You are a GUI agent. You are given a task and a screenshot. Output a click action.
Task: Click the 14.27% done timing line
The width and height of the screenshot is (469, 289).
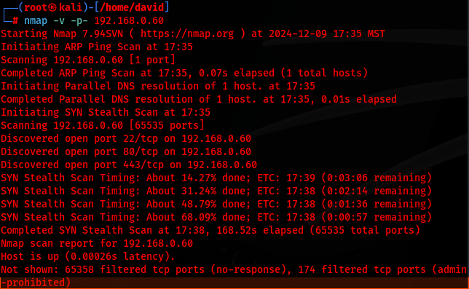click(216, 178)
